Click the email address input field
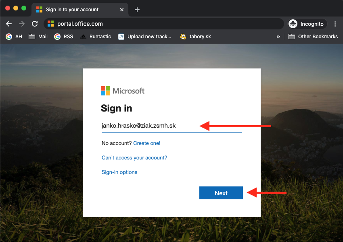Screen dimensions: 343x242 [x=149, y=126]
